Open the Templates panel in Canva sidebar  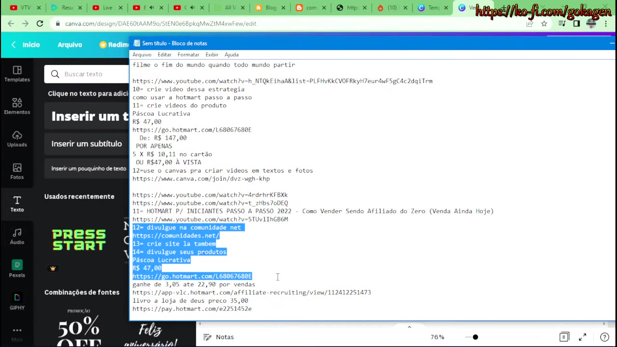(17, 74)
